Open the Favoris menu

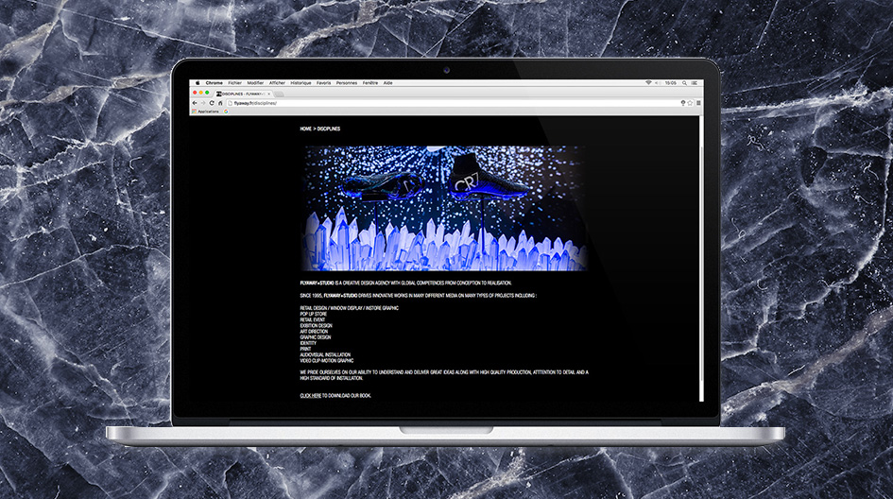323,83
